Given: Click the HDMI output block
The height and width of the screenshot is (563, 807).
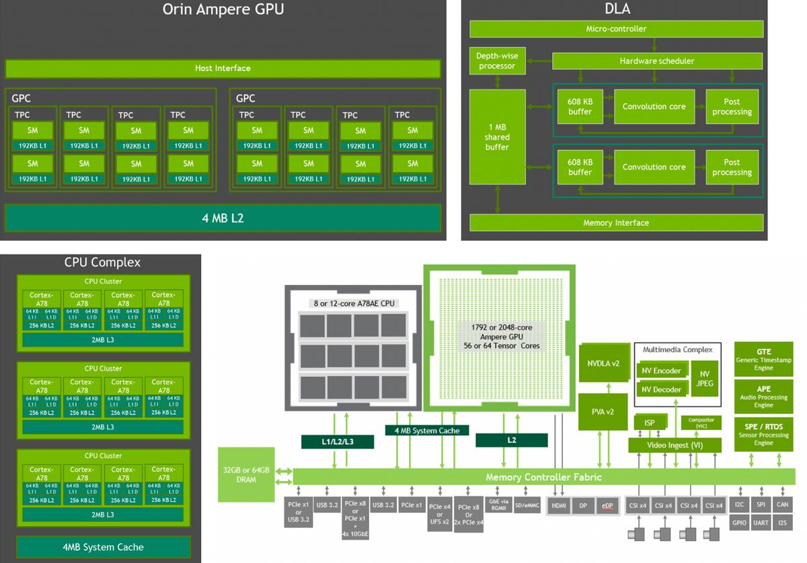Looking at the screenshot, I should coord(559,505).
